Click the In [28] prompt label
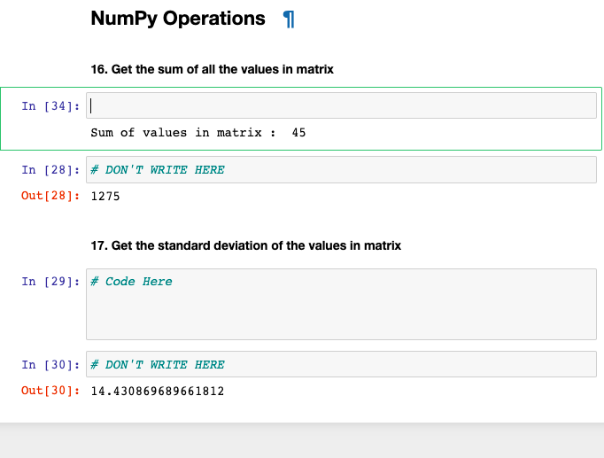This screenshot has height=458, width=604. (x=50, y=170)
